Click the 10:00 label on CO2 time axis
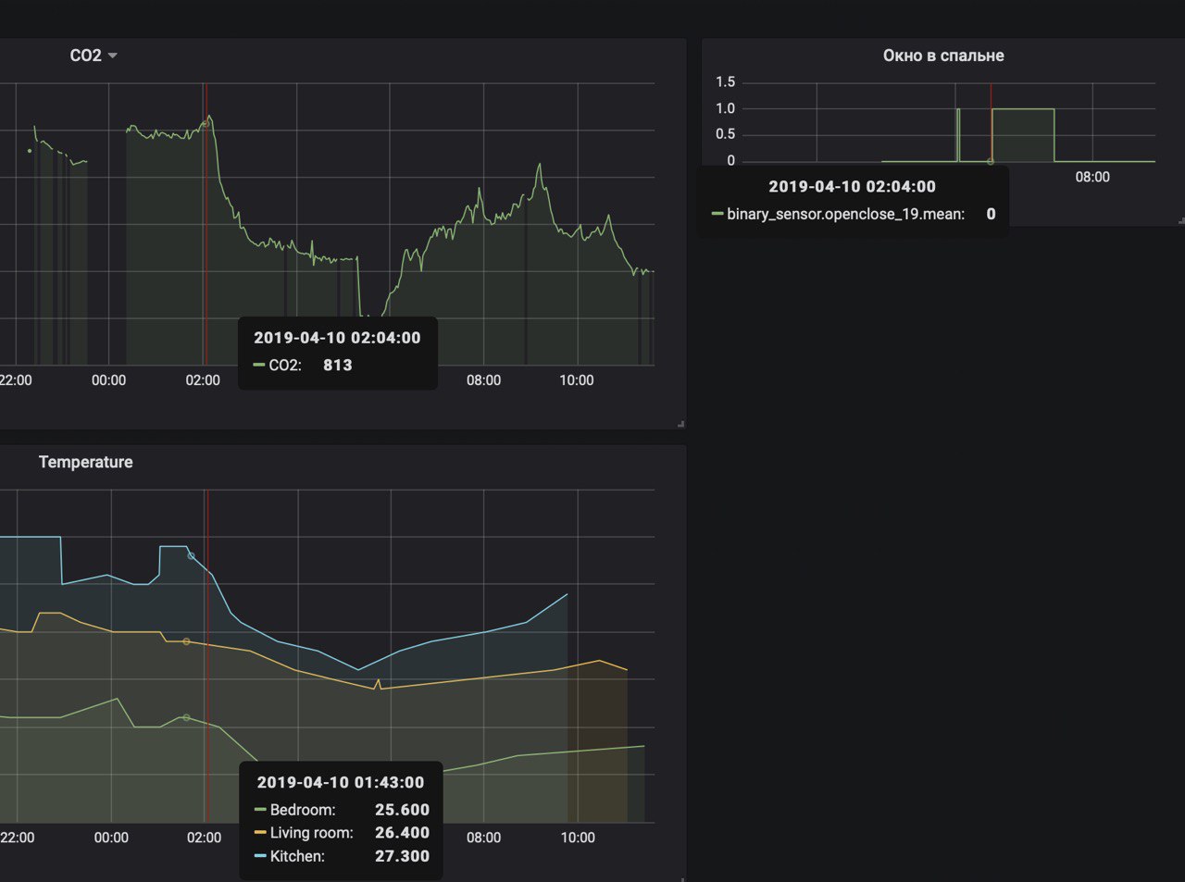1185x882 pixels. tap(577, 379)
